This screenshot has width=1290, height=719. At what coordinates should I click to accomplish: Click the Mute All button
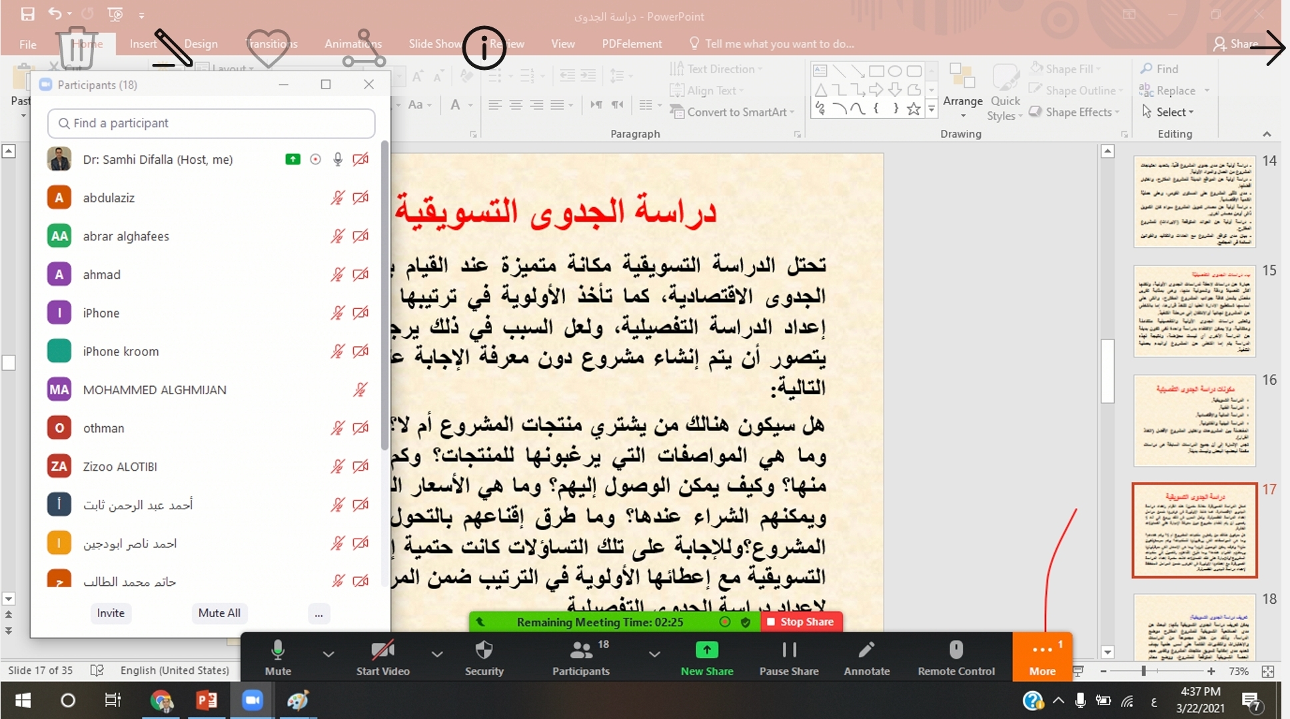pyautogui.click(x=219, y=613)
